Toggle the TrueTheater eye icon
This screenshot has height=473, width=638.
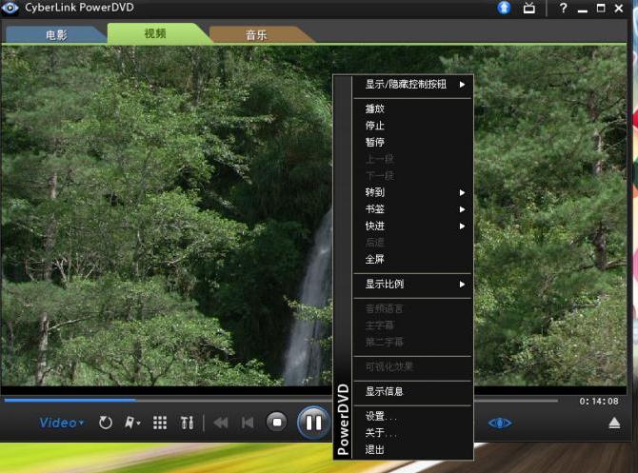(500, 423)
